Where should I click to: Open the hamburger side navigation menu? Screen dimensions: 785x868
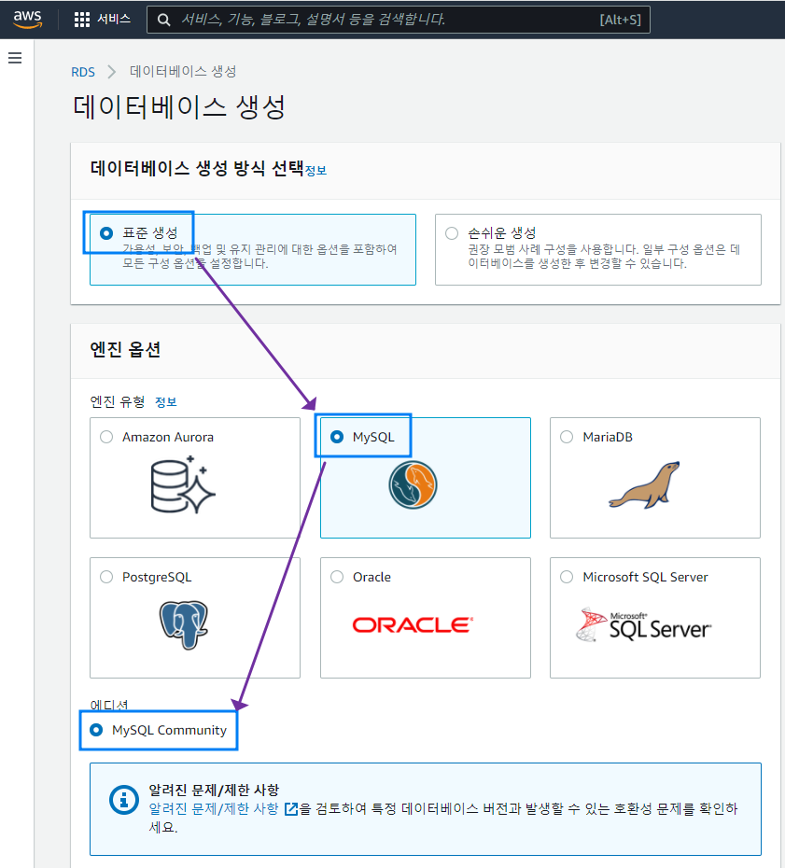coord(15,58)
